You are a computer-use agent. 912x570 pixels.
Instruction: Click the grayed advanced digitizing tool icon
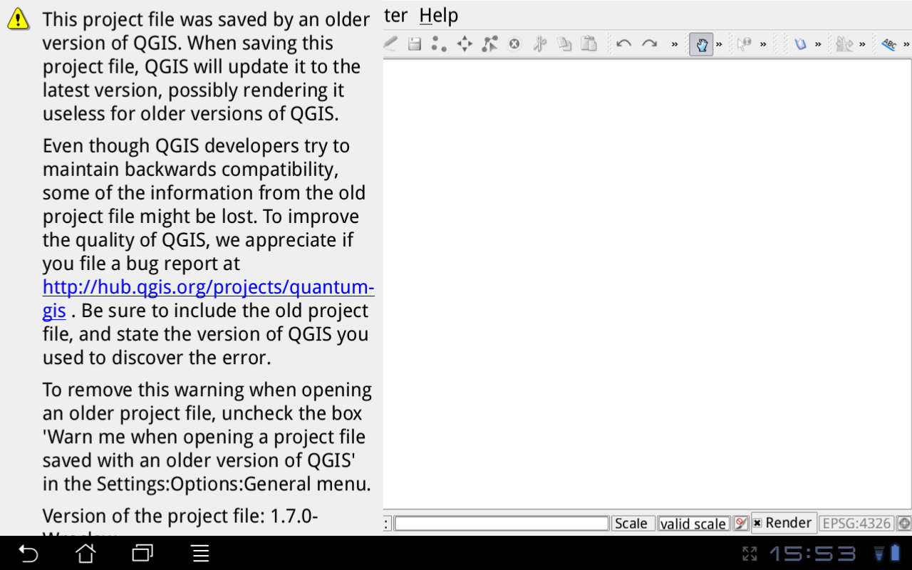[845, 44]
